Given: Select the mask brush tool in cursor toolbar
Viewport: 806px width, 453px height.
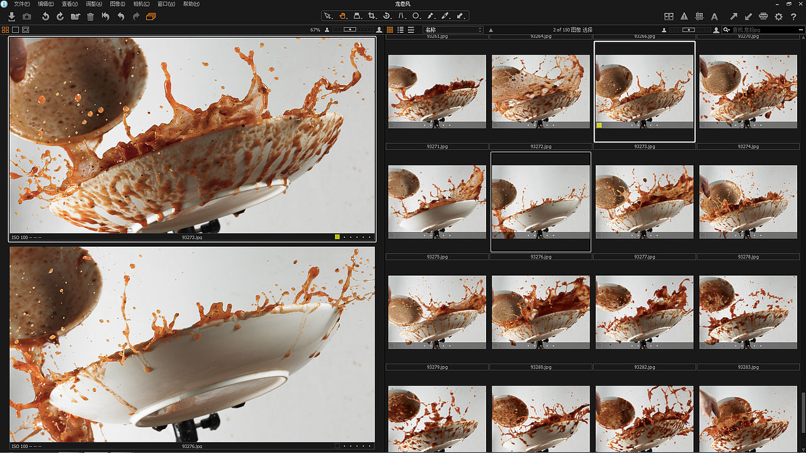Looking at the screenshot, I should pyautogui.click(x=431, y=16).
